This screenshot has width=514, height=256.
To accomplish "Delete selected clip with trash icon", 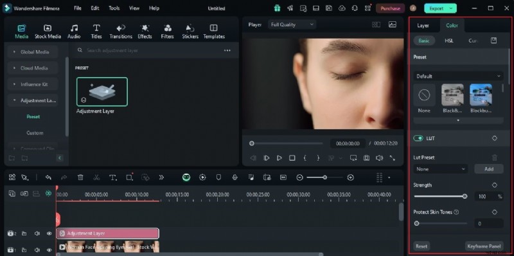I will point(80,178).
